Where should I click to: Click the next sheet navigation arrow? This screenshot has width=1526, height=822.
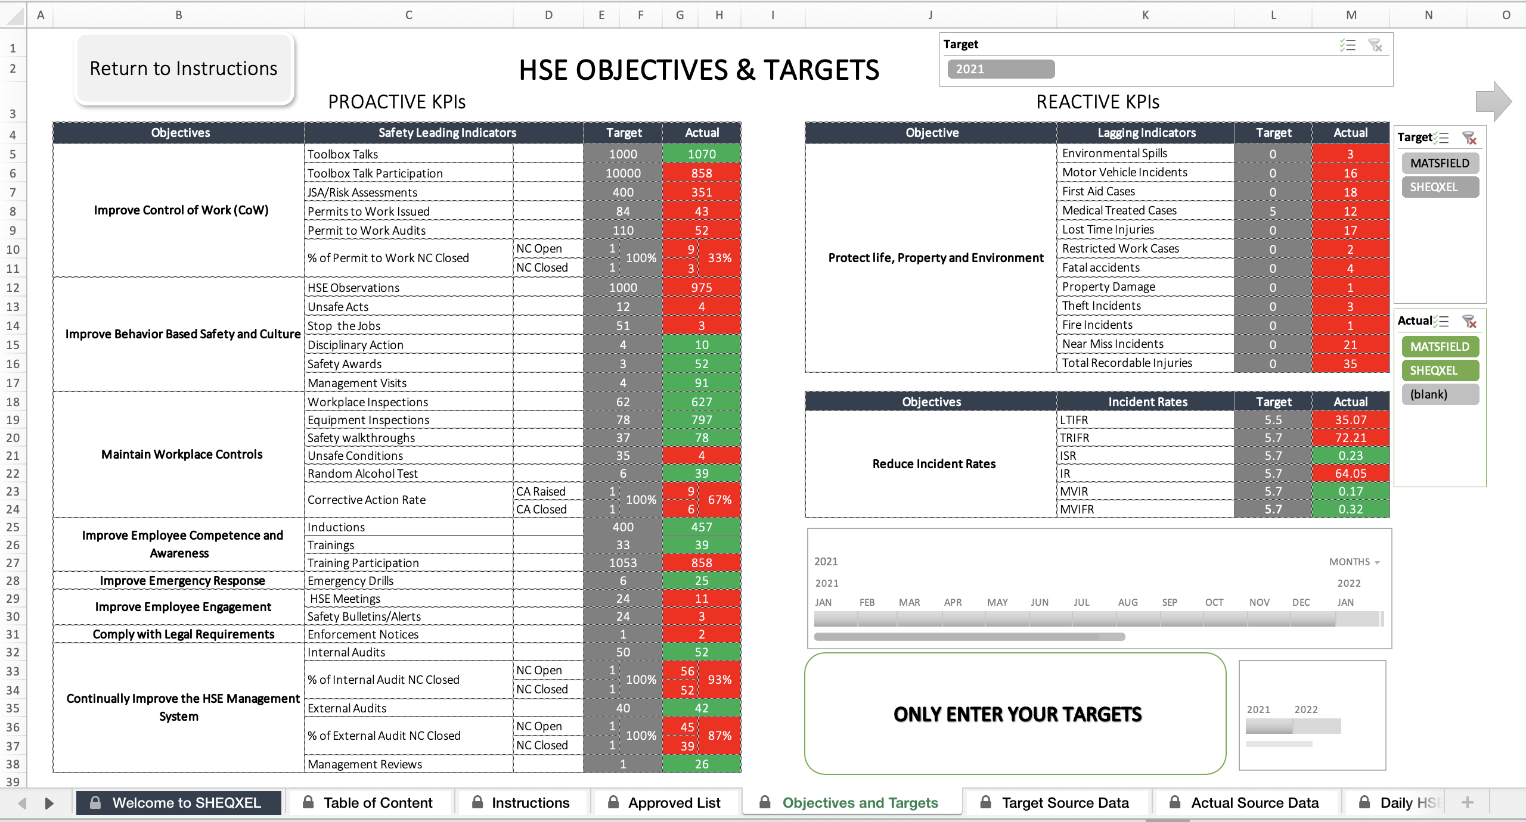pos(49,803)
